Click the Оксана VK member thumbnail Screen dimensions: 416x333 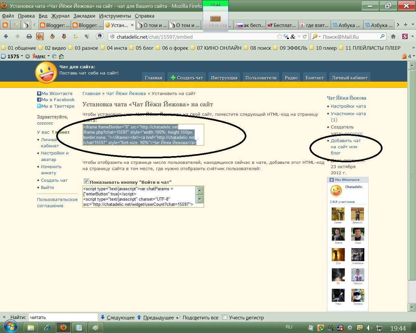tap(358, 296)
